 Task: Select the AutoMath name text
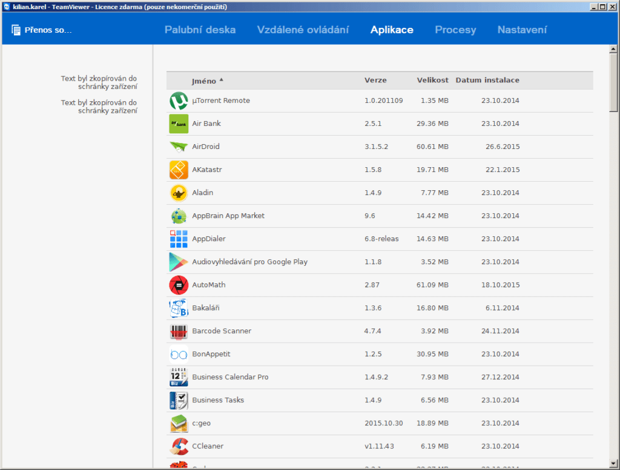pos(209,285)
